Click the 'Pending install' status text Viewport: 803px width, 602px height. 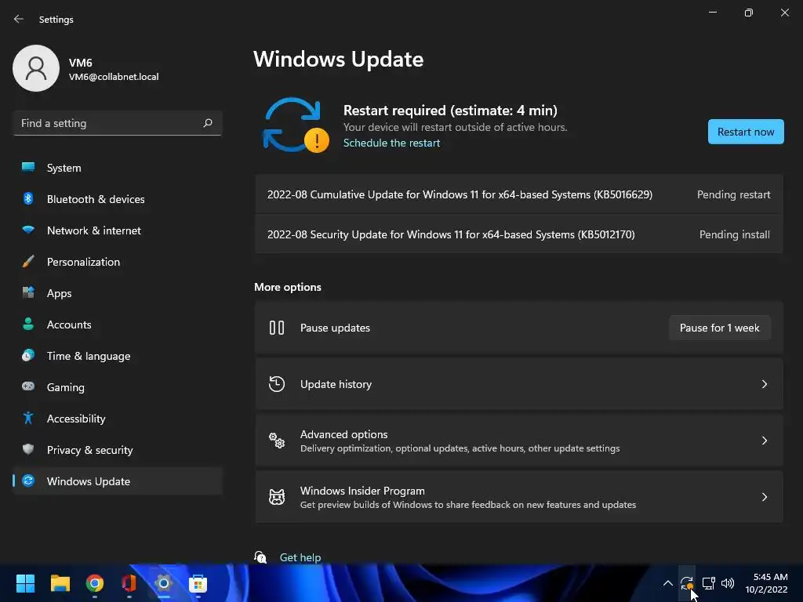pyautogui.click(x=734, y=234)
